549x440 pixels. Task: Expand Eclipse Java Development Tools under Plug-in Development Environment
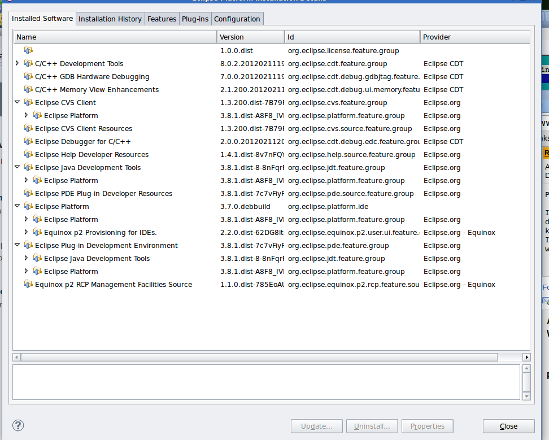tap(26, 258)
